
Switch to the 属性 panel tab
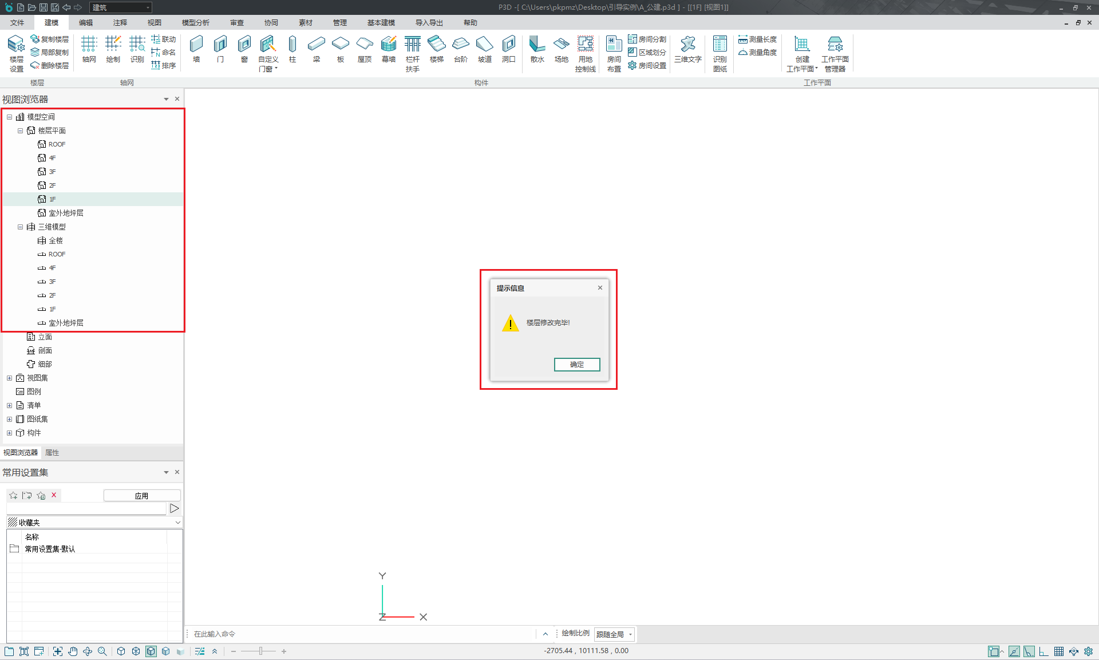point(52,452)
